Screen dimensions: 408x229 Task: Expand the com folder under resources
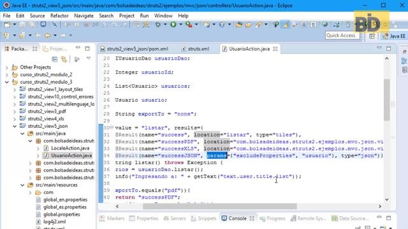tap(30, 193)
